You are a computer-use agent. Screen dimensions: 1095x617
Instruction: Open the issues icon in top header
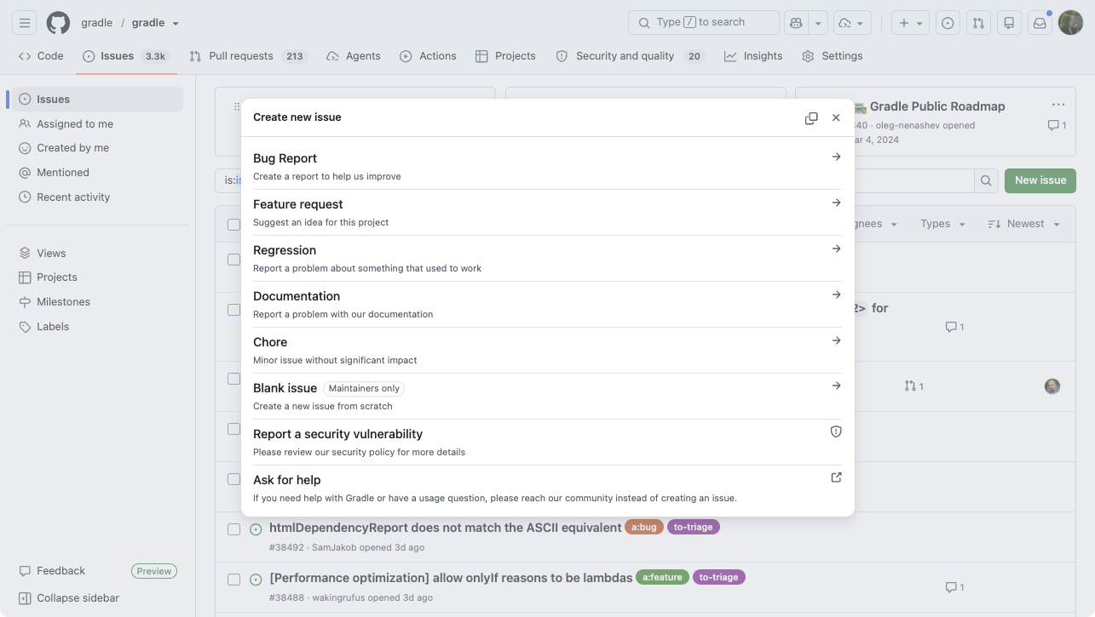948,23
